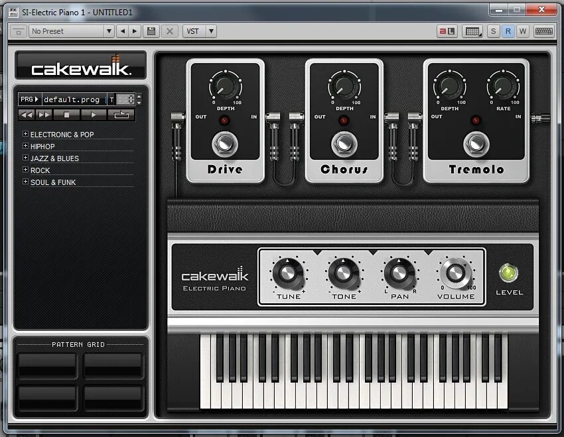Select previous preset with left arrow
This screenshot has height=437, width=564.
pos(123,31)
